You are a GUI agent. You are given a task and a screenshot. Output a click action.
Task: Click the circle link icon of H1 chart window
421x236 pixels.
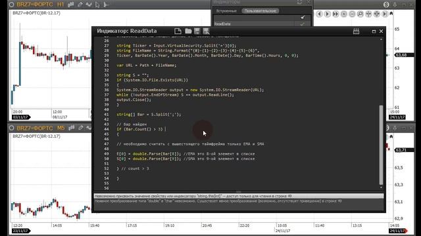tap(12, 5)
